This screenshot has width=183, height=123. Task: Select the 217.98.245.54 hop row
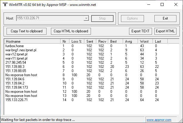(91, 63)
